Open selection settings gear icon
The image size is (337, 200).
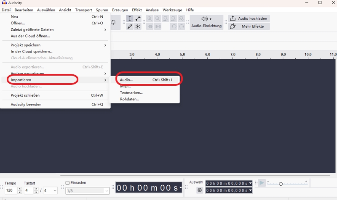click(x=200, y=190)
